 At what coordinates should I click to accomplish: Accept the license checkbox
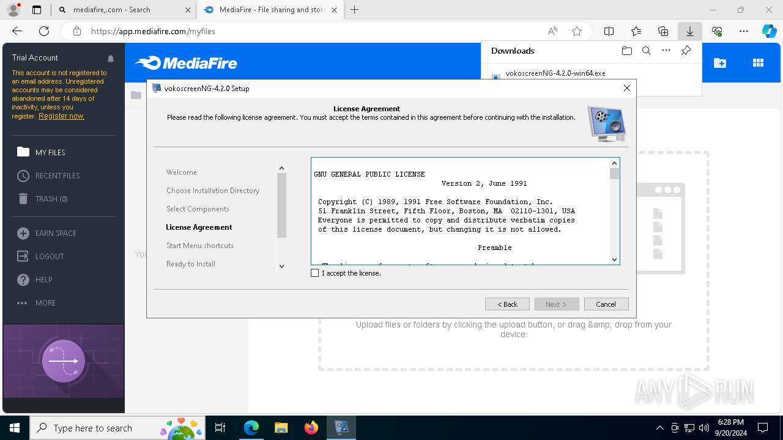315,273
